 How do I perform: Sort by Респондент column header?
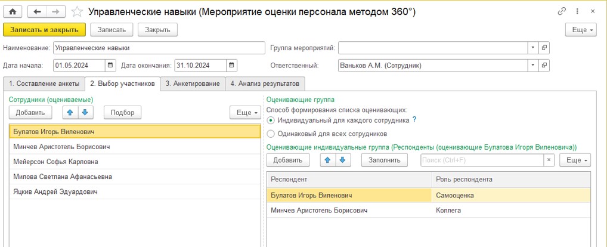point(349,180)
